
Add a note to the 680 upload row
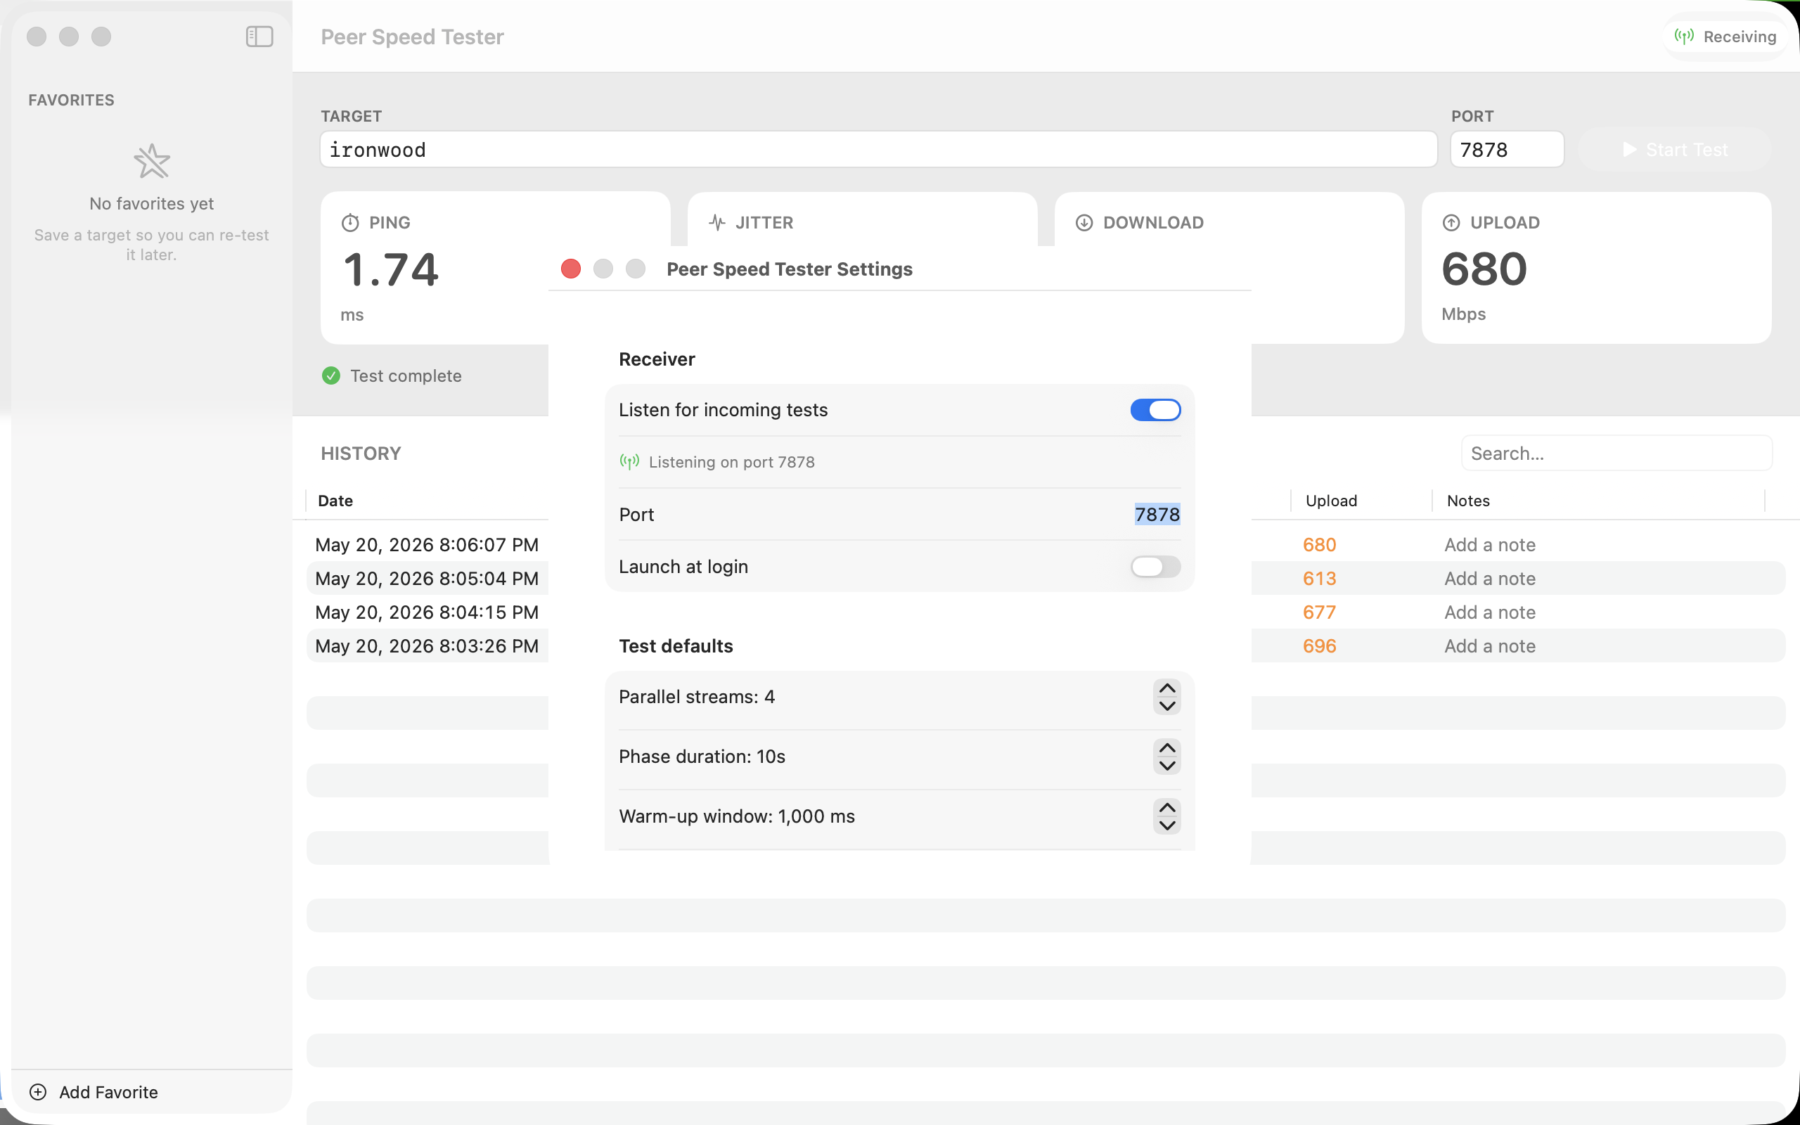click(1490, 545)
